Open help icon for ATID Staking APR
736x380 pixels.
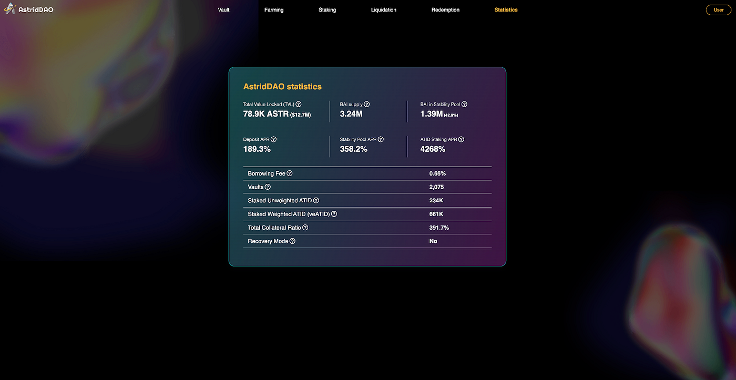coord(461,139)
